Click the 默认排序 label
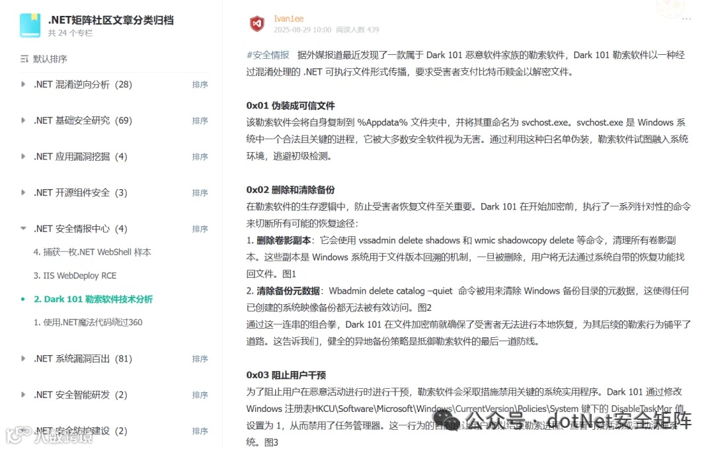Viewport: 714px width, 449px height. click(50, 59)
